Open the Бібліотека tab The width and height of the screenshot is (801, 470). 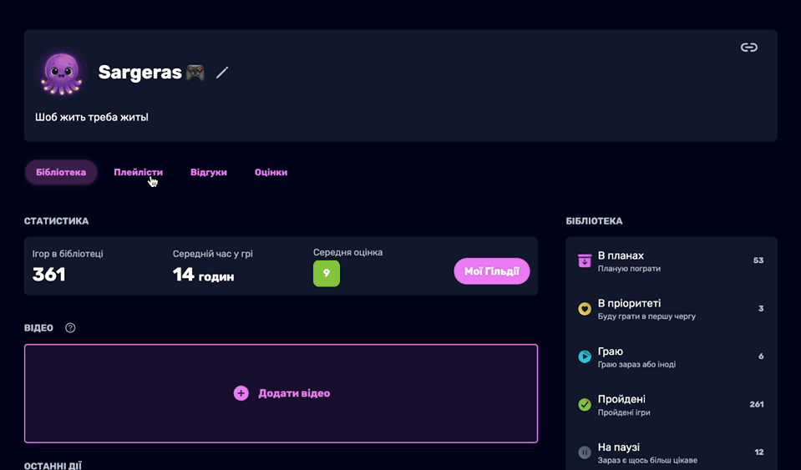[x=61, y=173]
